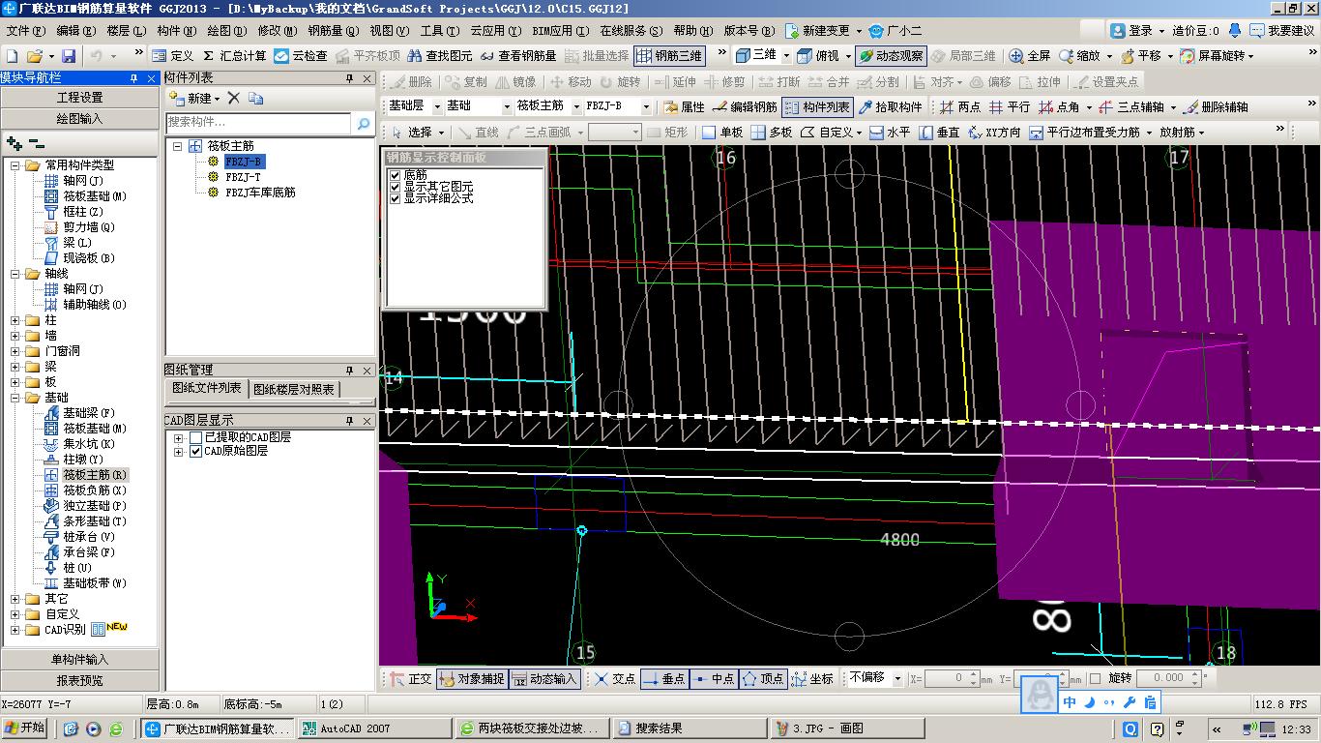Viewport: 1321px width, 743px height.
Task: Expand the 柱 folder in navigation tree
Action: tap(15, 320)
